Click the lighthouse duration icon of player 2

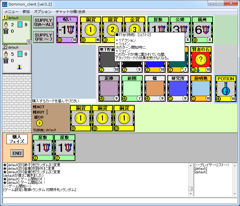coord(19,67)
